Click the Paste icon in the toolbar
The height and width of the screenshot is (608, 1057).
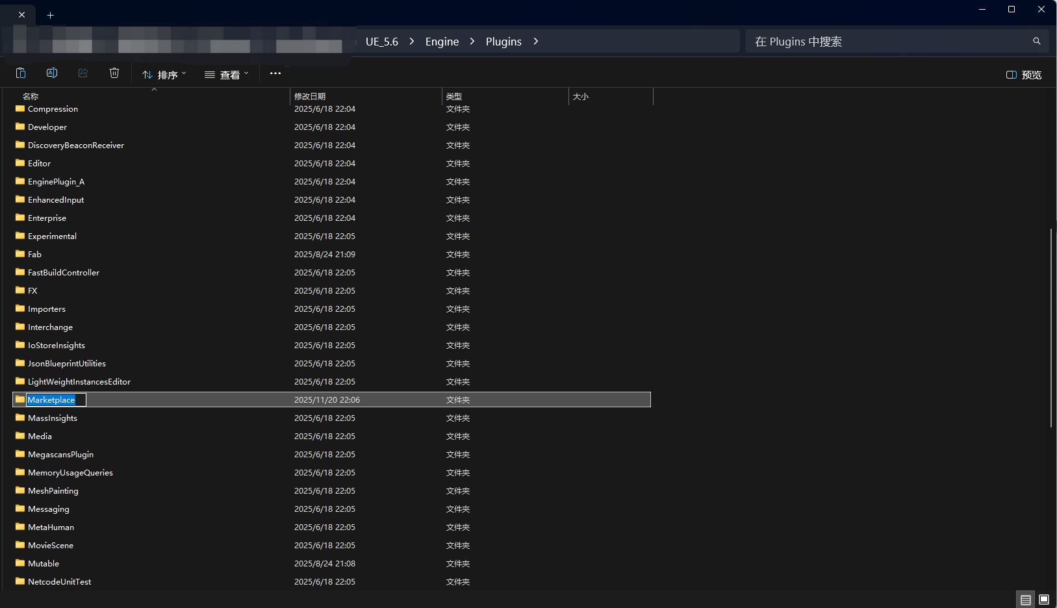[21, 73]
